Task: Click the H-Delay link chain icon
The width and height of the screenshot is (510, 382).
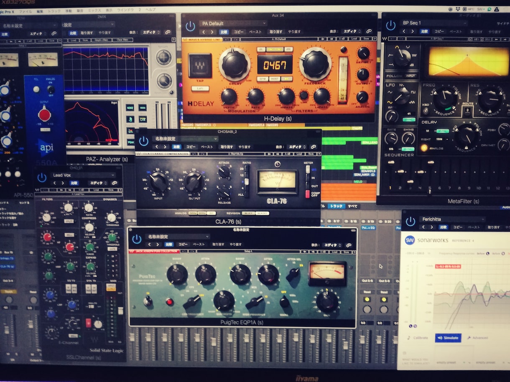Action: [369, 31]
